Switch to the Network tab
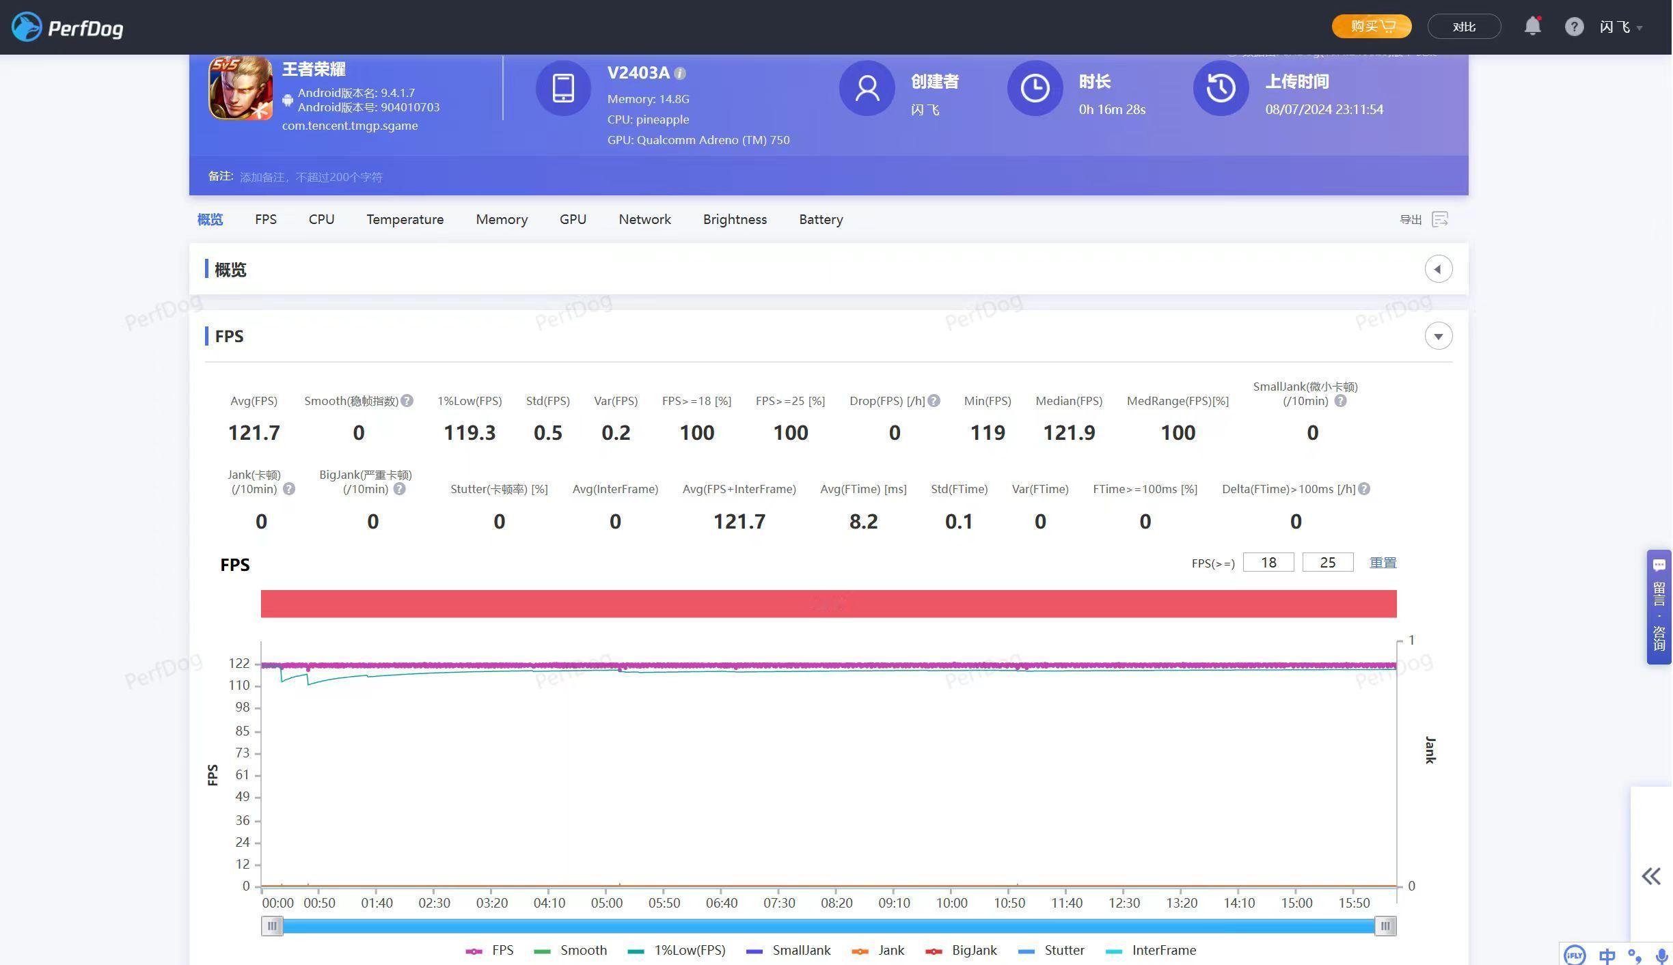1673x965 pixels. click(x=644, y=219)
